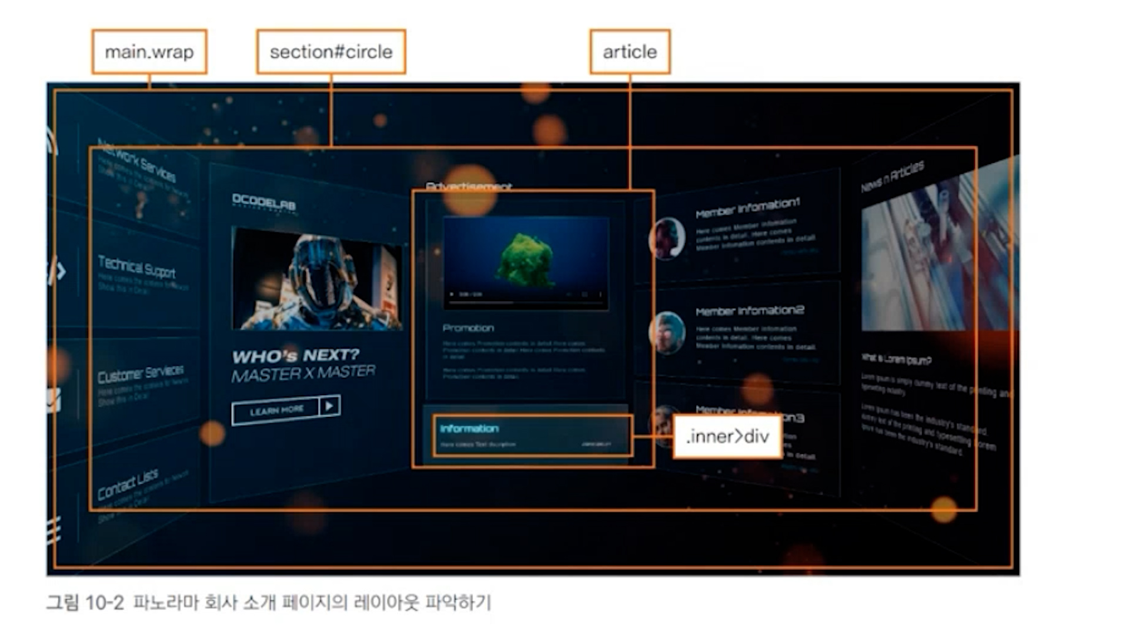Click the wifi icon at left edge
1129x635 pixels.
coord(53,142)
